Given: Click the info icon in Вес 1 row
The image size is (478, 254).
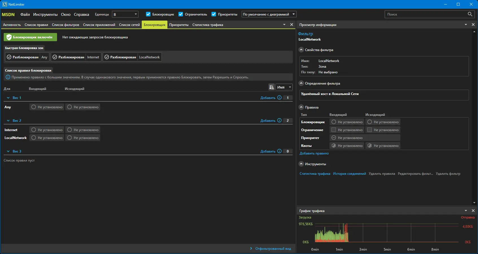Looking at the screenshot, I should 279,98.
